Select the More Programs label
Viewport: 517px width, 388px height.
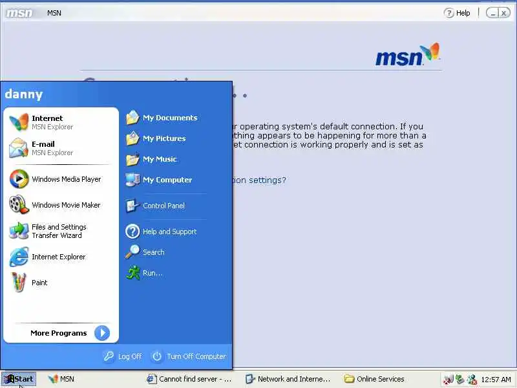(59, 333)
